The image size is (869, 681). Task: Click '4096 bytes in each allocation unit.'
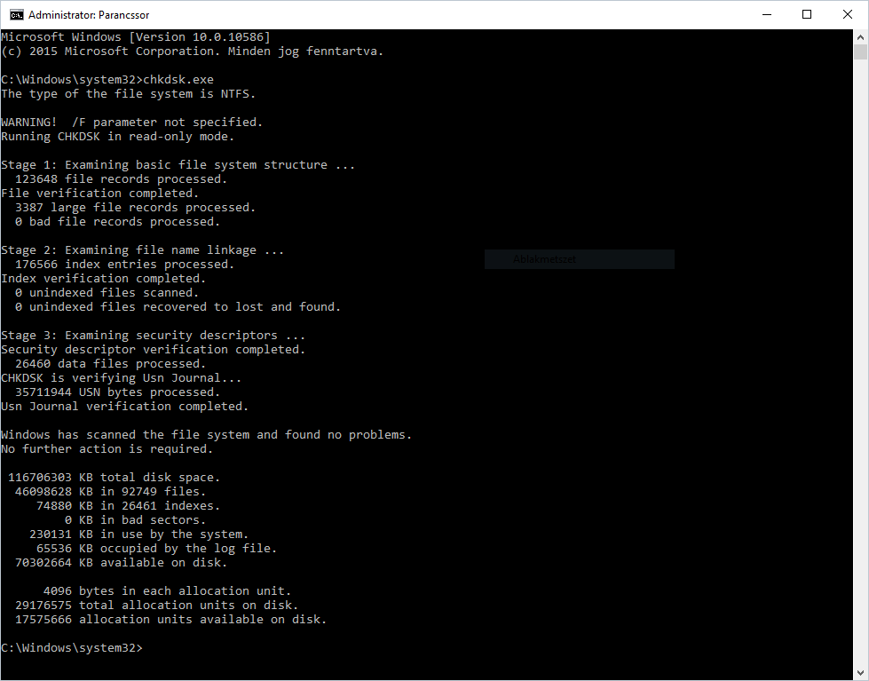[168, 591]
